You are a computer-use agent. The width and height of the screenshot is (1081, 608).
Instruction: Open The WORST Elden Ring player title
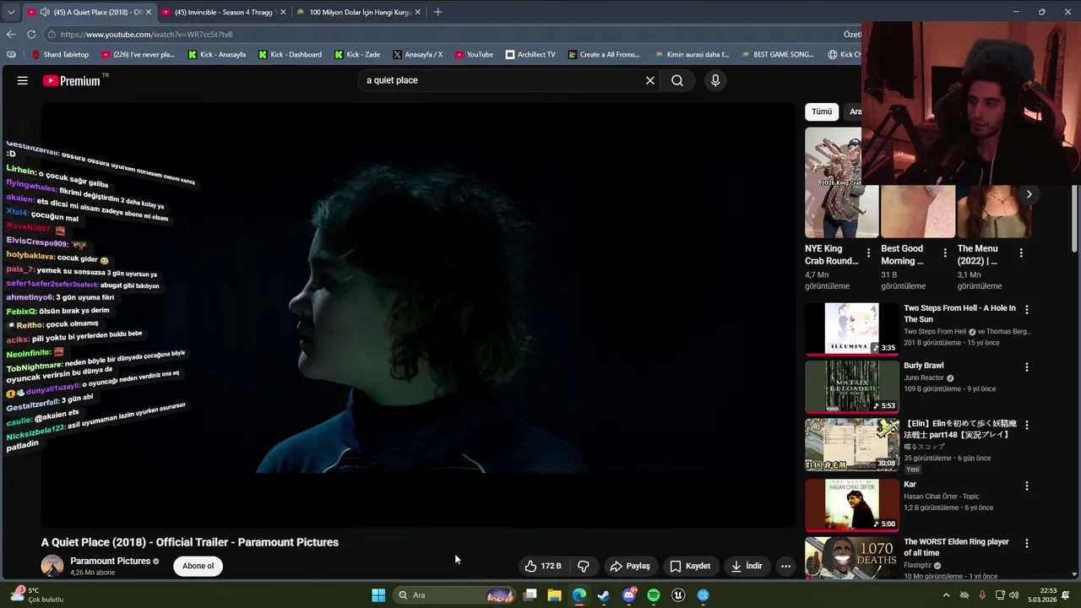956,547
